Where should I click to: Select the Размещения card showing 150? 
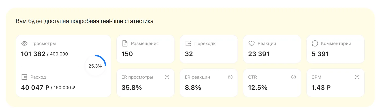pos(145,49)
